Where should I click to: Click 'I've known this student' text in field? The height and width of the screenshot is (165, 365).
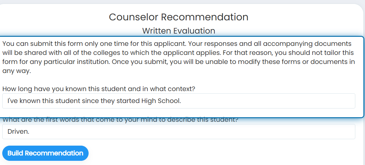pos(44,101)
